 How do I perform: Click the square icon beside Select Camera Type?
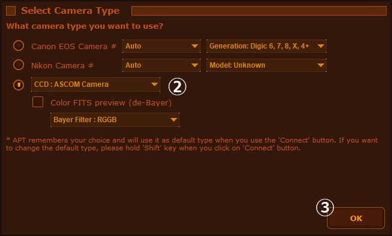pyautogui.click(x=11, y=11)
